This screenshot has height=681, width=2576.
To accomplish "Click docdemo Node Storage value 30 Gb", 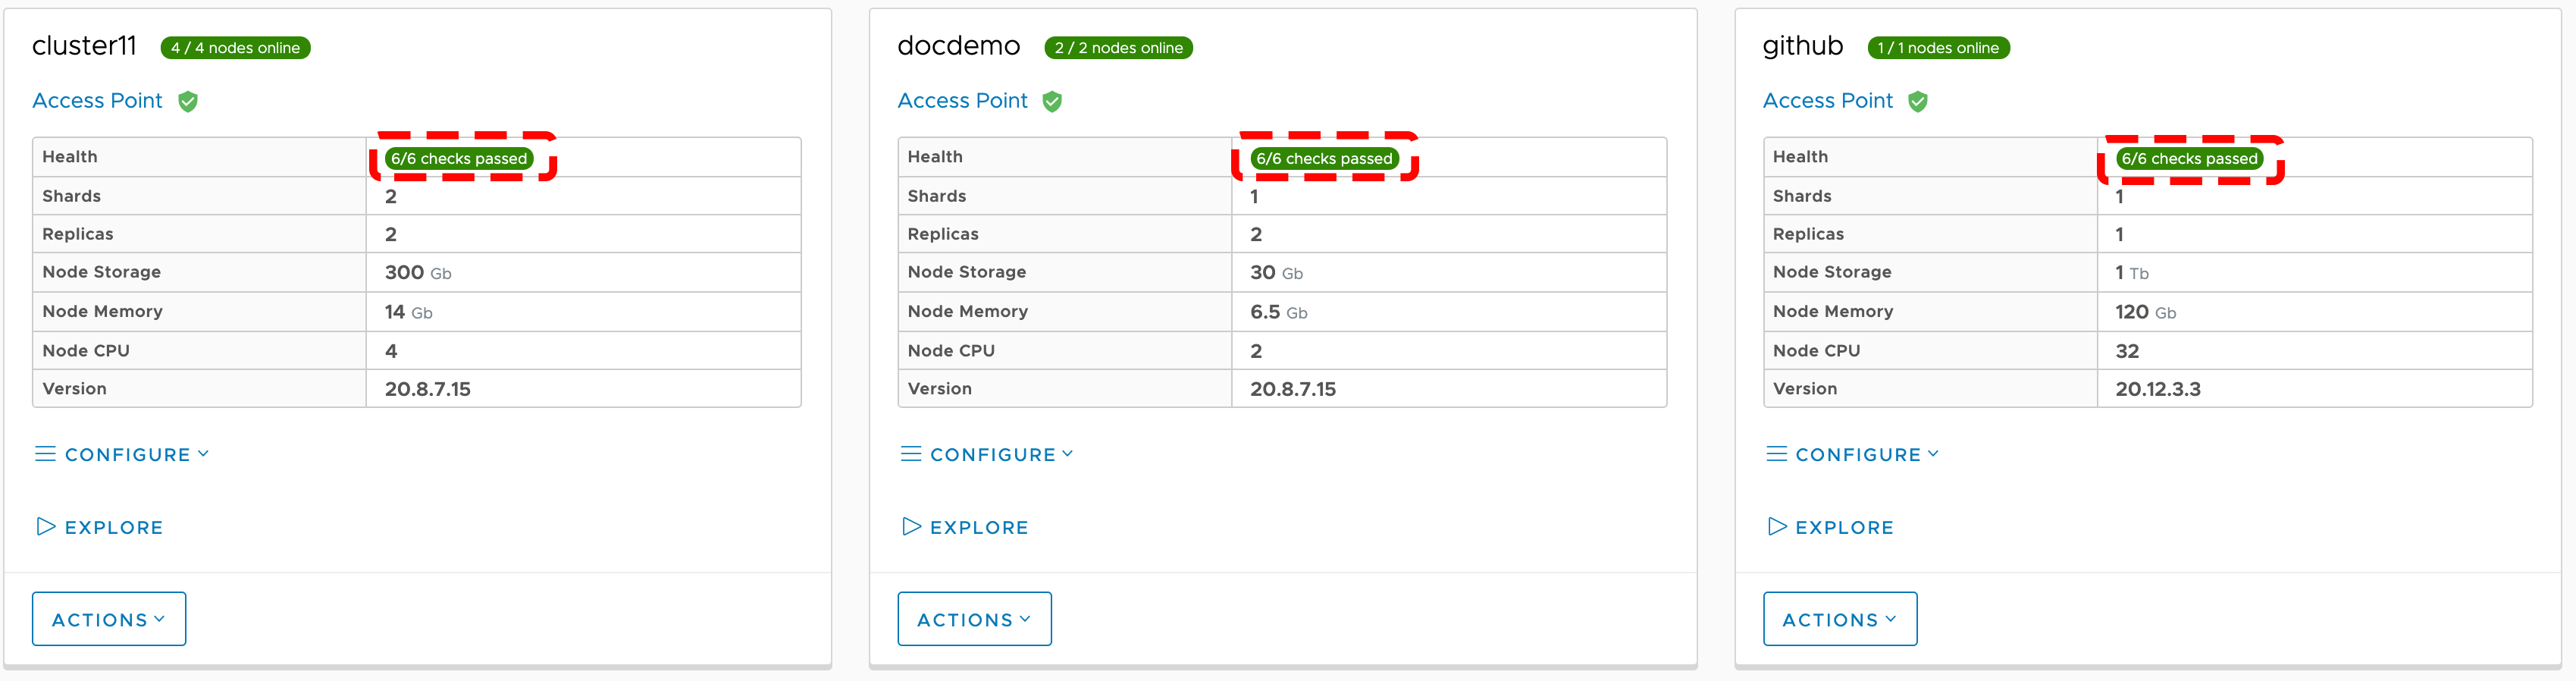I will coord(1276,272).
